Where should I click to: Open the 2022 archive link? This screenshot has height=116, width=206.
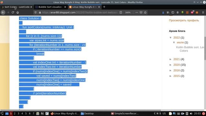tap(176, 38)
